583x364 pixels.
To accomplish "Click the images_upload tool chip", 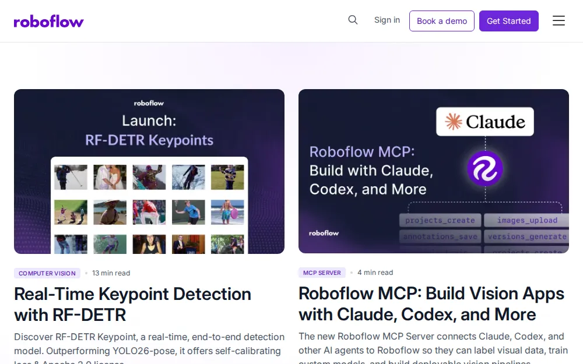I will (526, 220).
